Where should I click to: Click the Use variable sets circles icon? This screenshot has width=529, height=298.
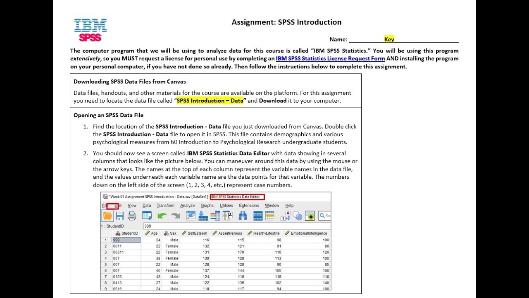click(x=298, y=216)
